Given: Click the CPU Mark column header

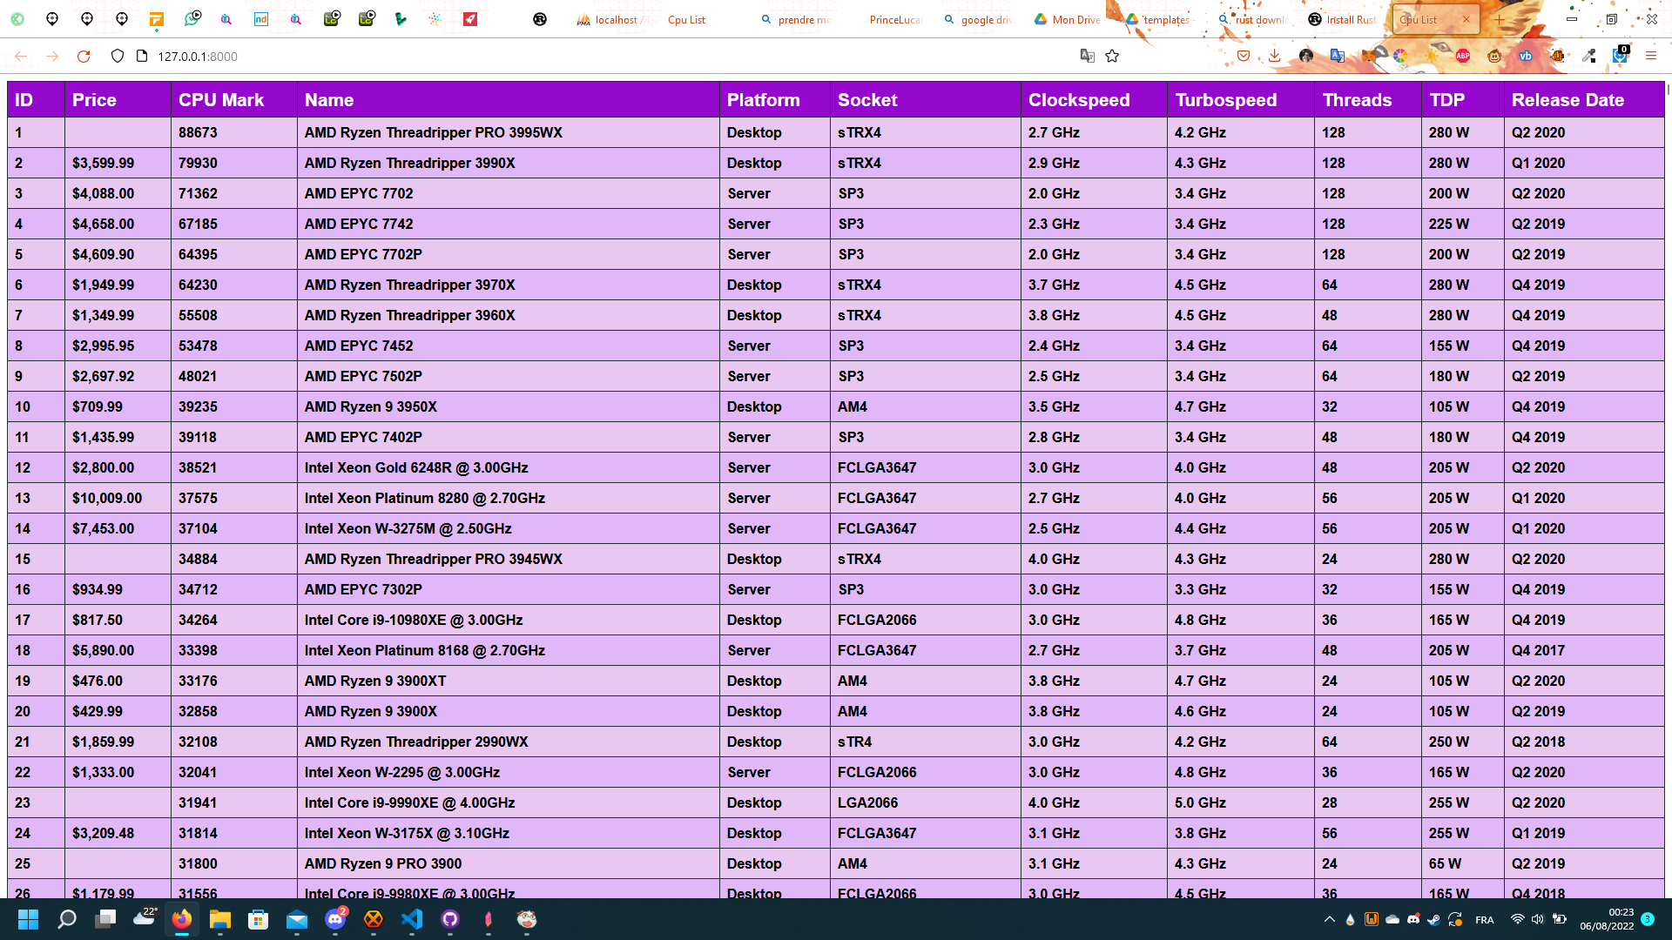Looking at the screenshot, I should click(x=221, y=100).
